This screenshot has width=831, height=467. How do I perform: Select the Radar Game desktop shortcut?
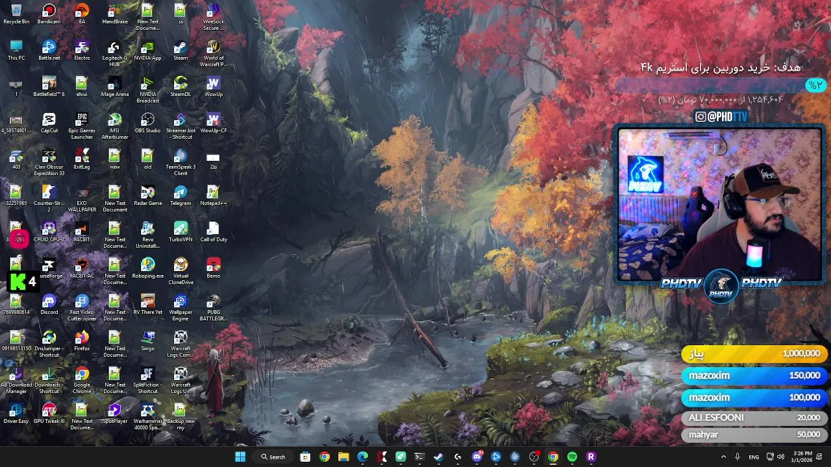(147, 196)
